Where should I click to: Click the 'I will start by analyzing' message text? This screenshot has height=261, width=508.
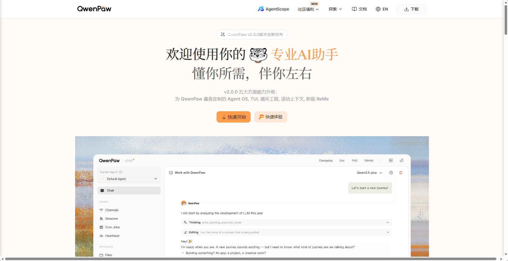pos(222,213)
